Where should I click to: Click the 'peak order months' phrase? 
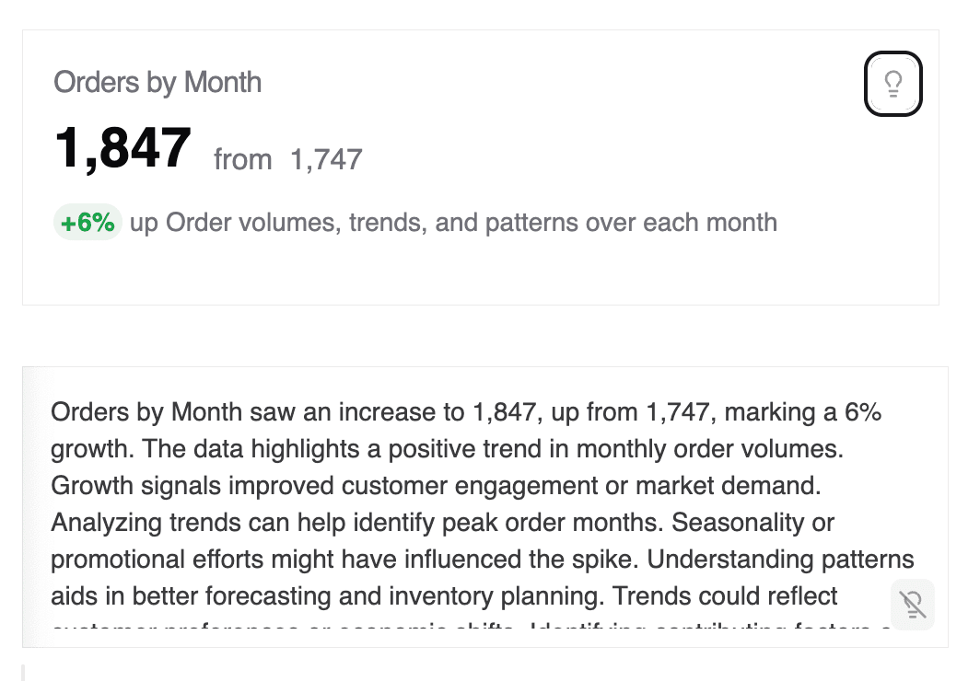tap(553, 523)
